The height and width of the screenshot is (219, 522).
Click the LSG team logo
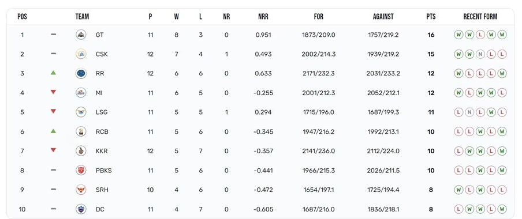coord(81,112)
